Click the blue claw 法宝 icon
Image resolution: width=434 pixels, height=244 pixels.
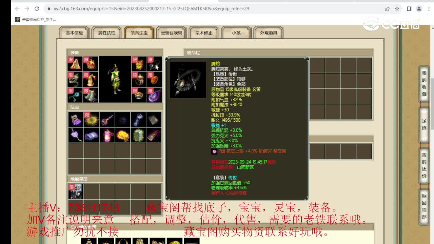tap(138, 119)
